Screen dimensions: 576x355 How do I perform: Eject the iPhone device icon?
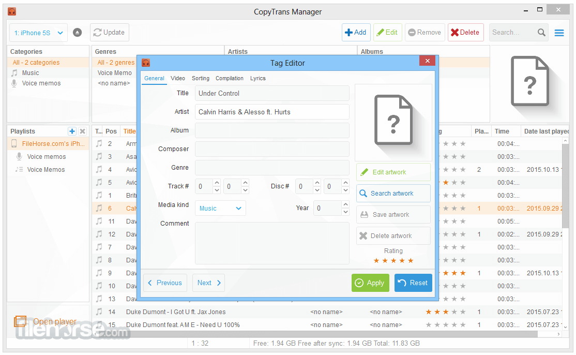click(77, 33)
